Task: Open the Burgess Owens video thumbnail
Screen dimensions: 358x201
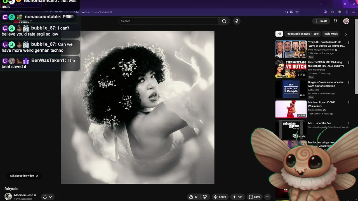Action: (x=291, y=89)
